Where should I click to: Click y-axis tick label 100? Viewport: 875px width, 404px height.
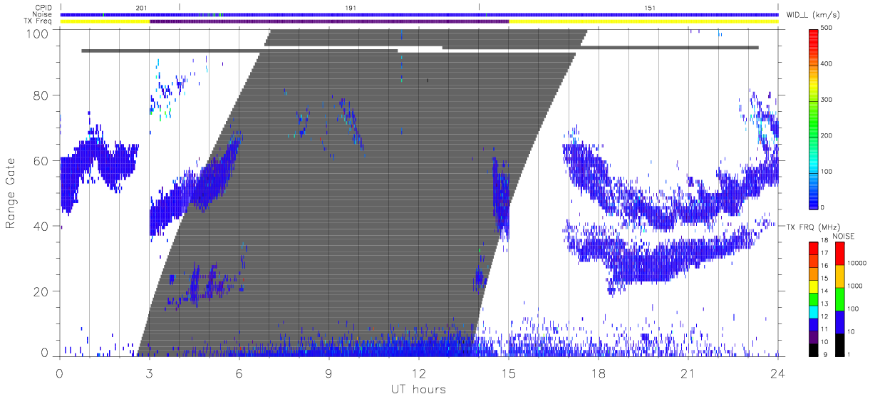pyautogui.click(x=36, y=33)
